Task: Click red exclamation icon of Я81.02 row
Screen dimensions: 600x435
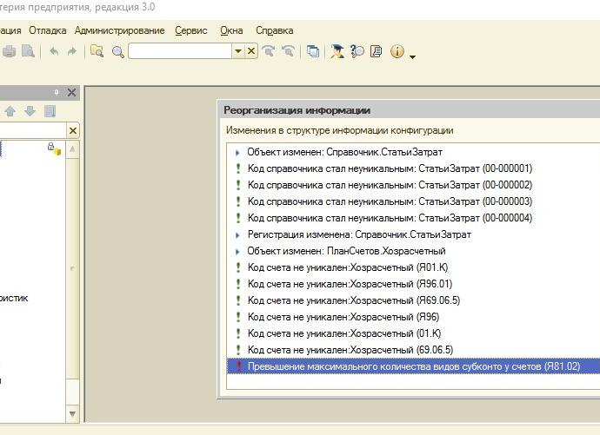Action: (x=239, y=366)
